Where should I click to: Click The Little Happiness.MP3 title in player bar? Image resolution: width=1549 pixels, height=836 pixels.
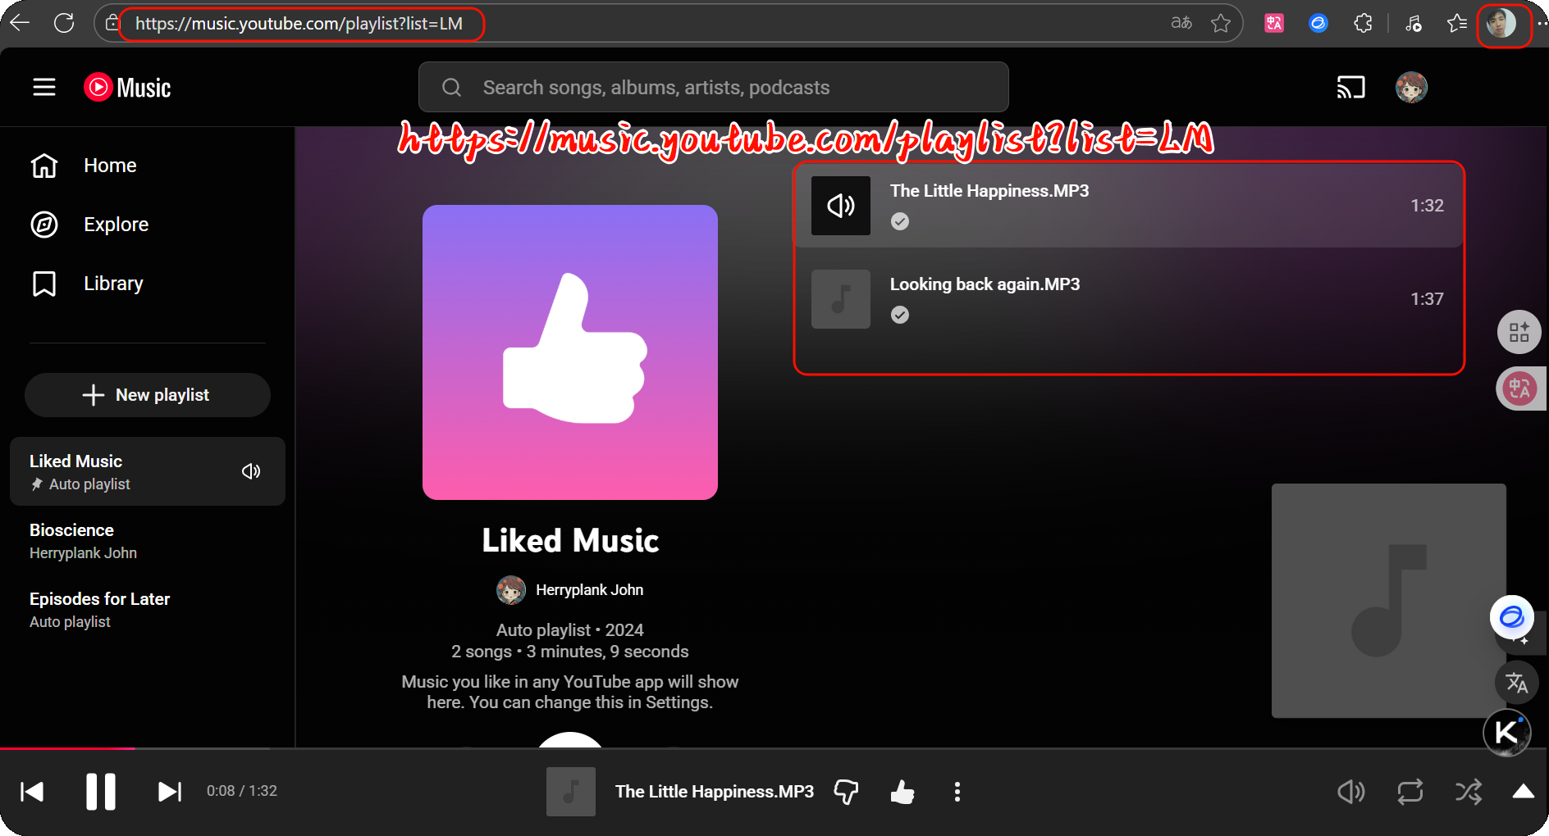pos(715,792)
